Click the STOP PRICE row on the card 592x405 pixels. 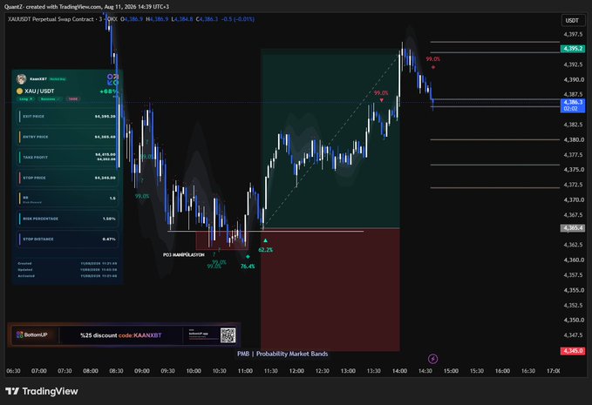click(x=67, y=177)
